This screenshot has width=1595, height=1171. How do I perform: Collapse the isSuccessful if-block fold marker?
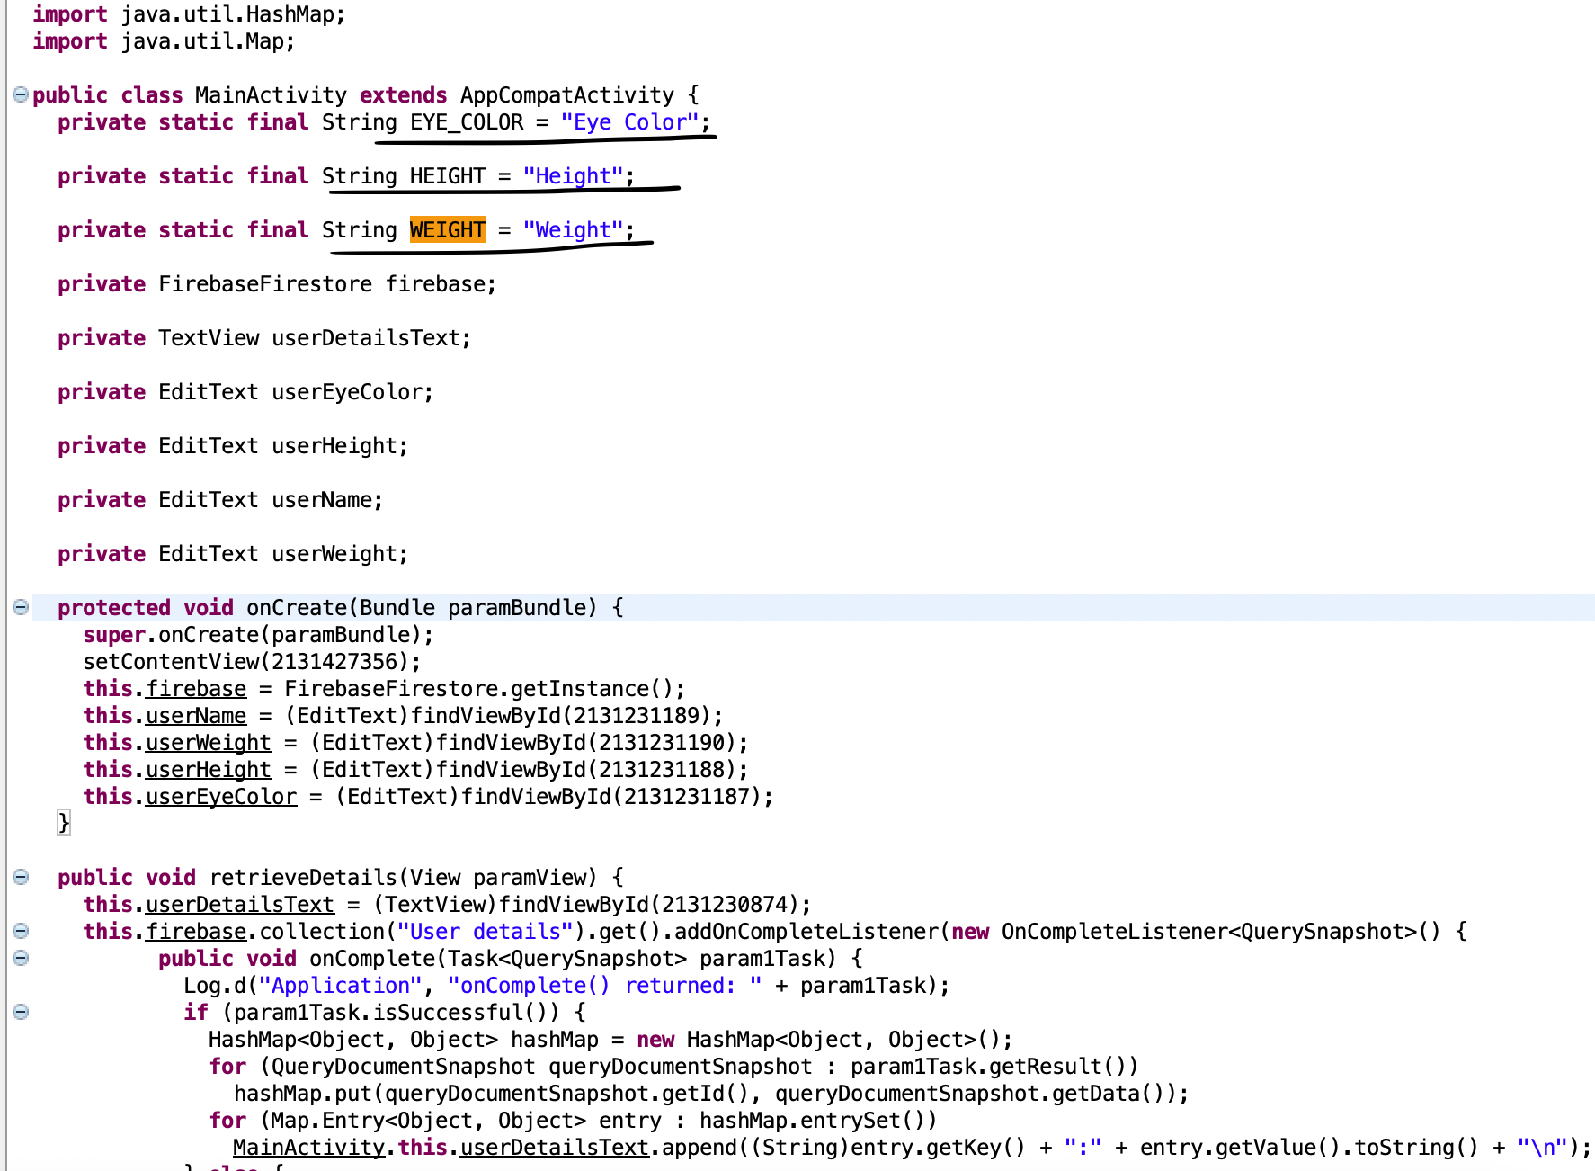[21, 1012]
